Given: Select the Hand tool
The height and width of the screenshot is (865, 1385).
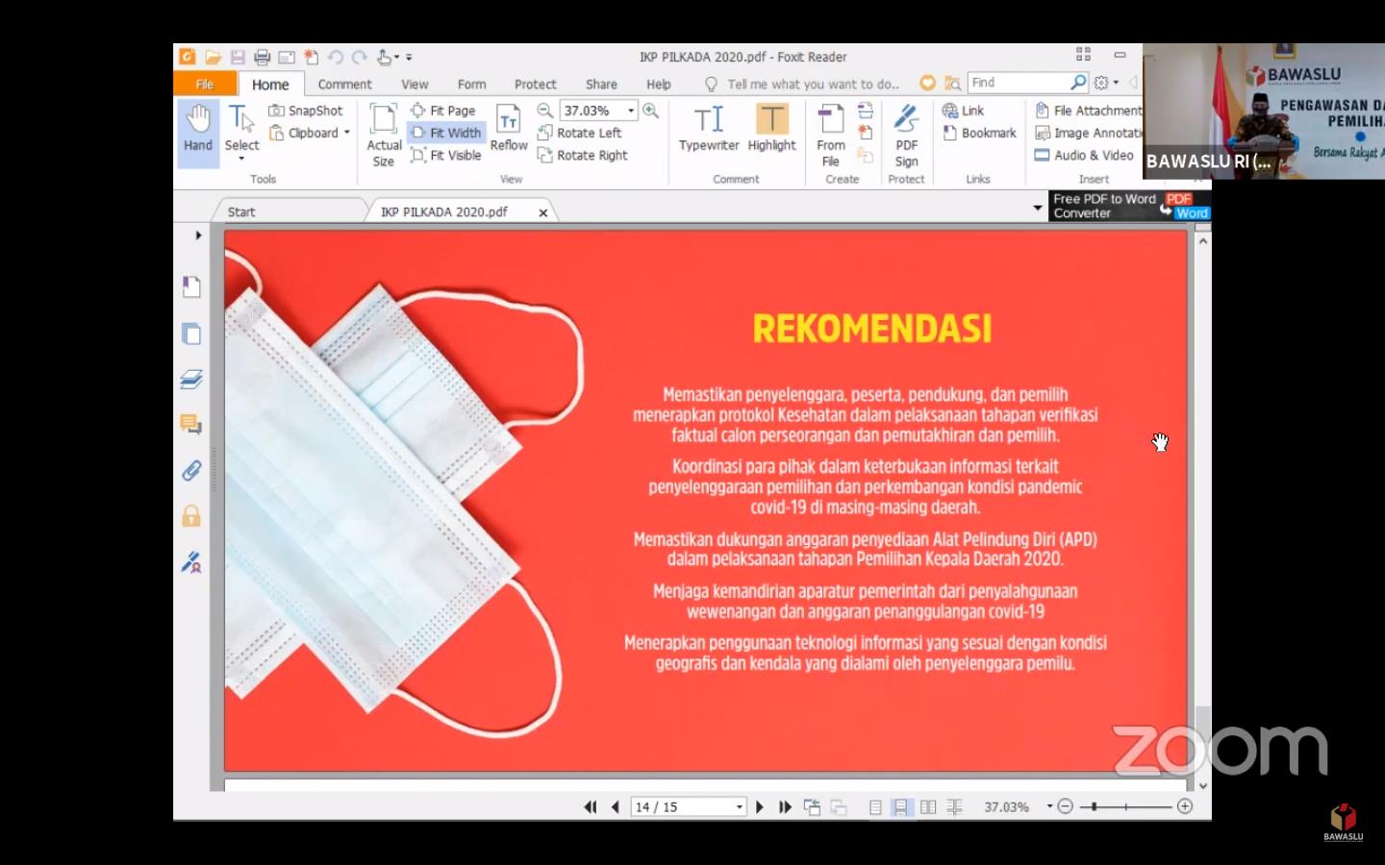Looking at the screenshot, I should 198,129.
